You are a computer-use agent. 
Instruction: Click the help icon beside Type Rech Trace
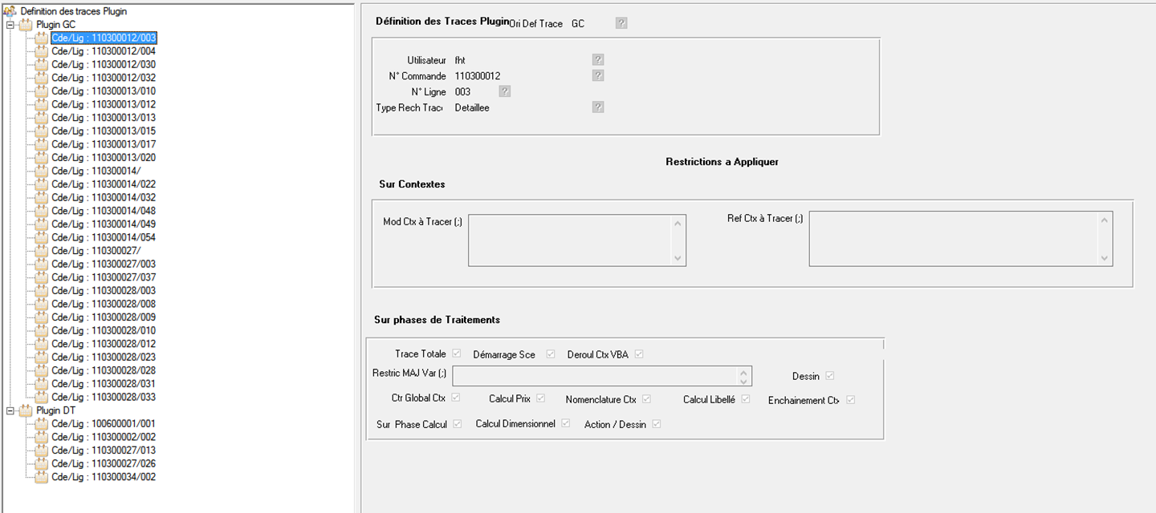coord(597,107)
